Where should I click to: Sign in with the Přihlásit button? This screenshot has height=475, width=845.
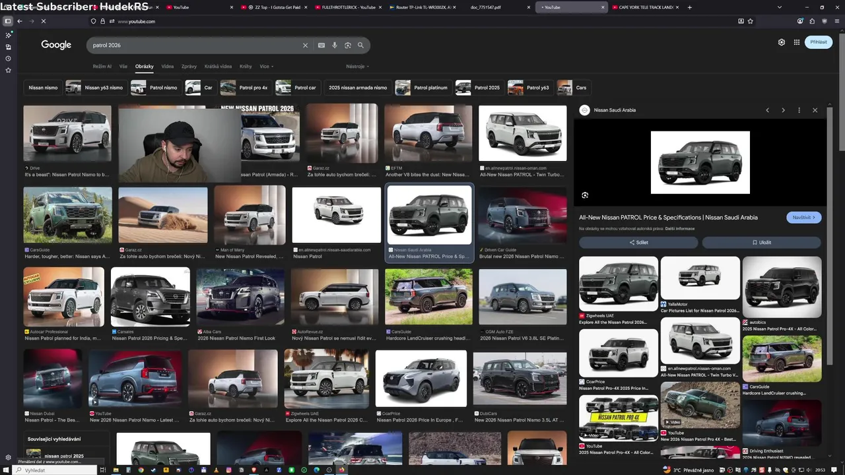coord(819,42)
